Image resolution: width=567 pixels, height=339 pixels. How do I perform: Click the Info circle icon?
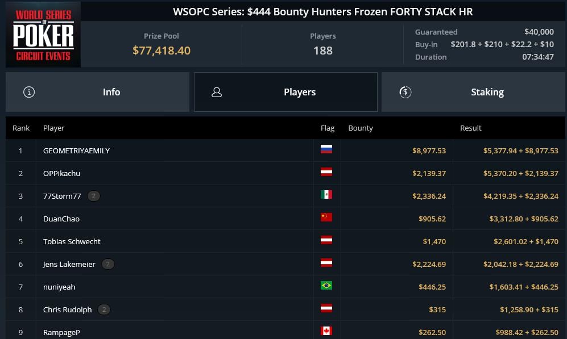[29, 92]
